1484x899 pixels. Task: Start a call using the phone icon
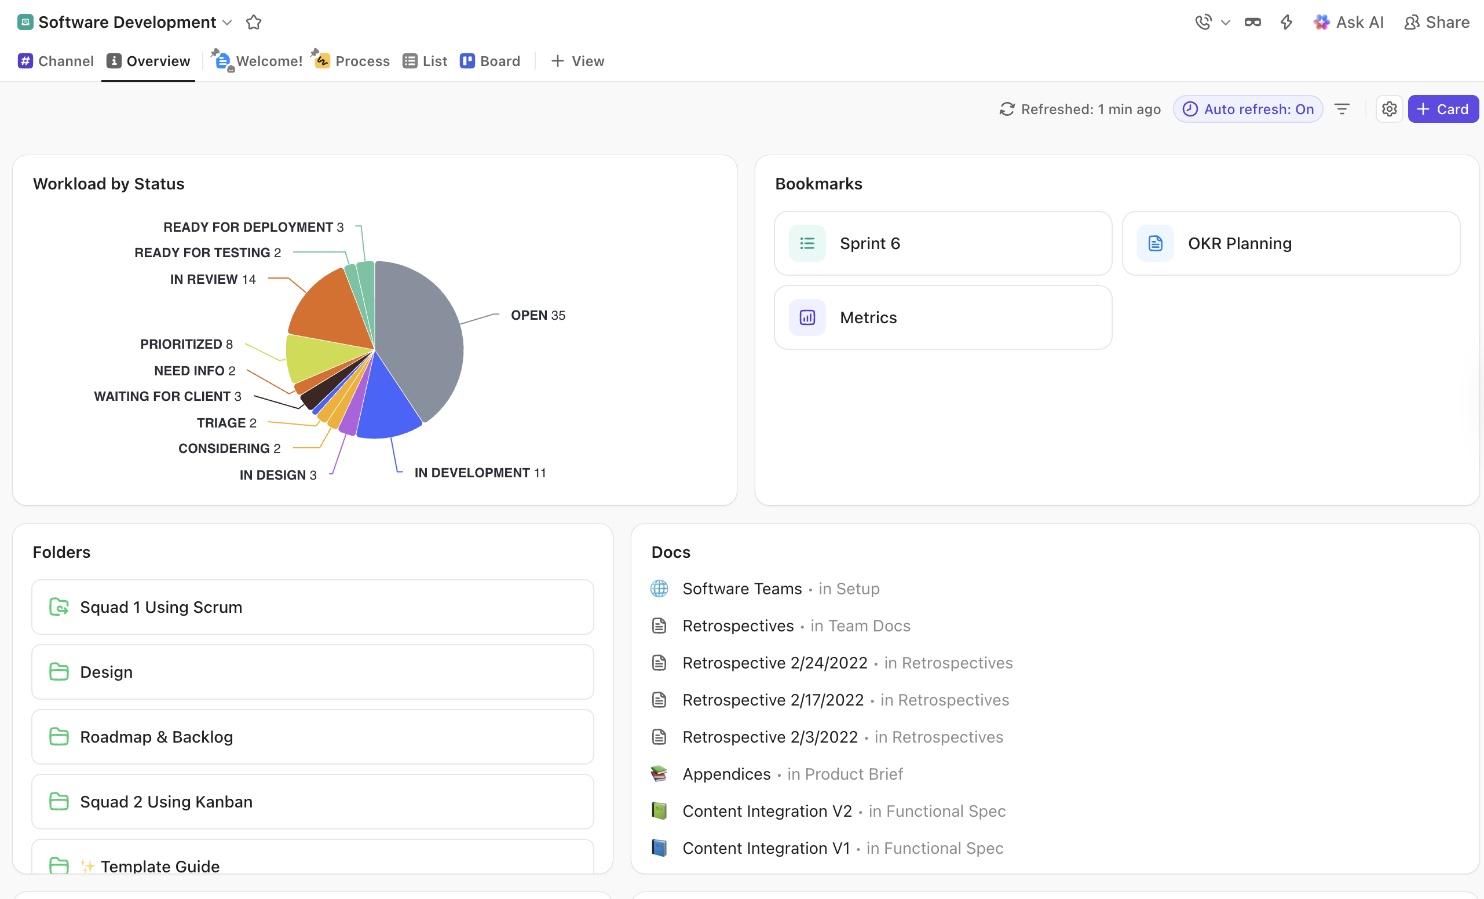(x=1202, y=21)
